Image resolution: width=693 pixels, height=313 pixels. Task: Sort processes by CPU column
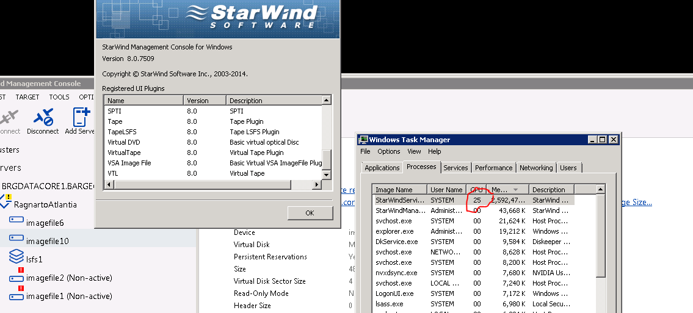point(476,190)
